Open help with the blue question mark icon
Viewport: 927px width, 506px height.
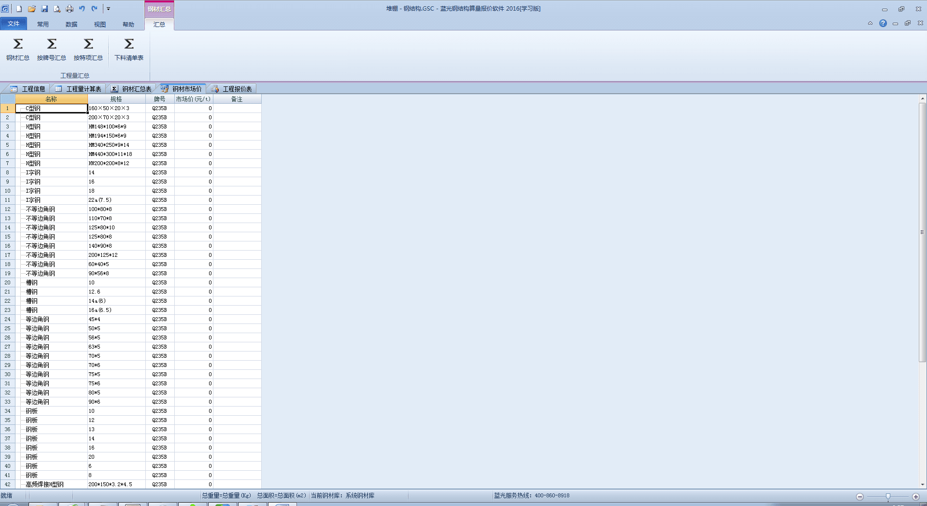tap(883, 23)
